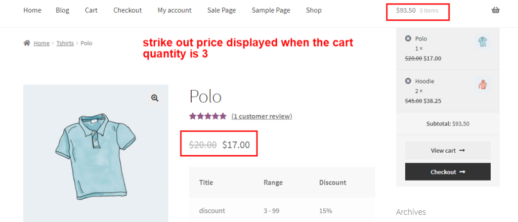The image size is (518, 222).
Task: Click the $93.50 3 items cart total
Action: pyautogui.click(x=417, y=11)
